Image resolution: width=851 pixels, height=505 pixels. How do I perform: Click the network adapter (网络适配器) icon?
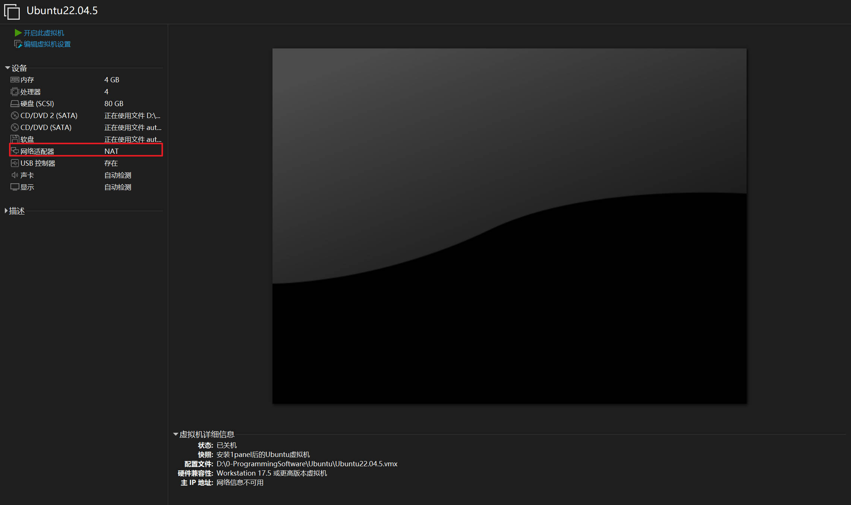point(15,151)
